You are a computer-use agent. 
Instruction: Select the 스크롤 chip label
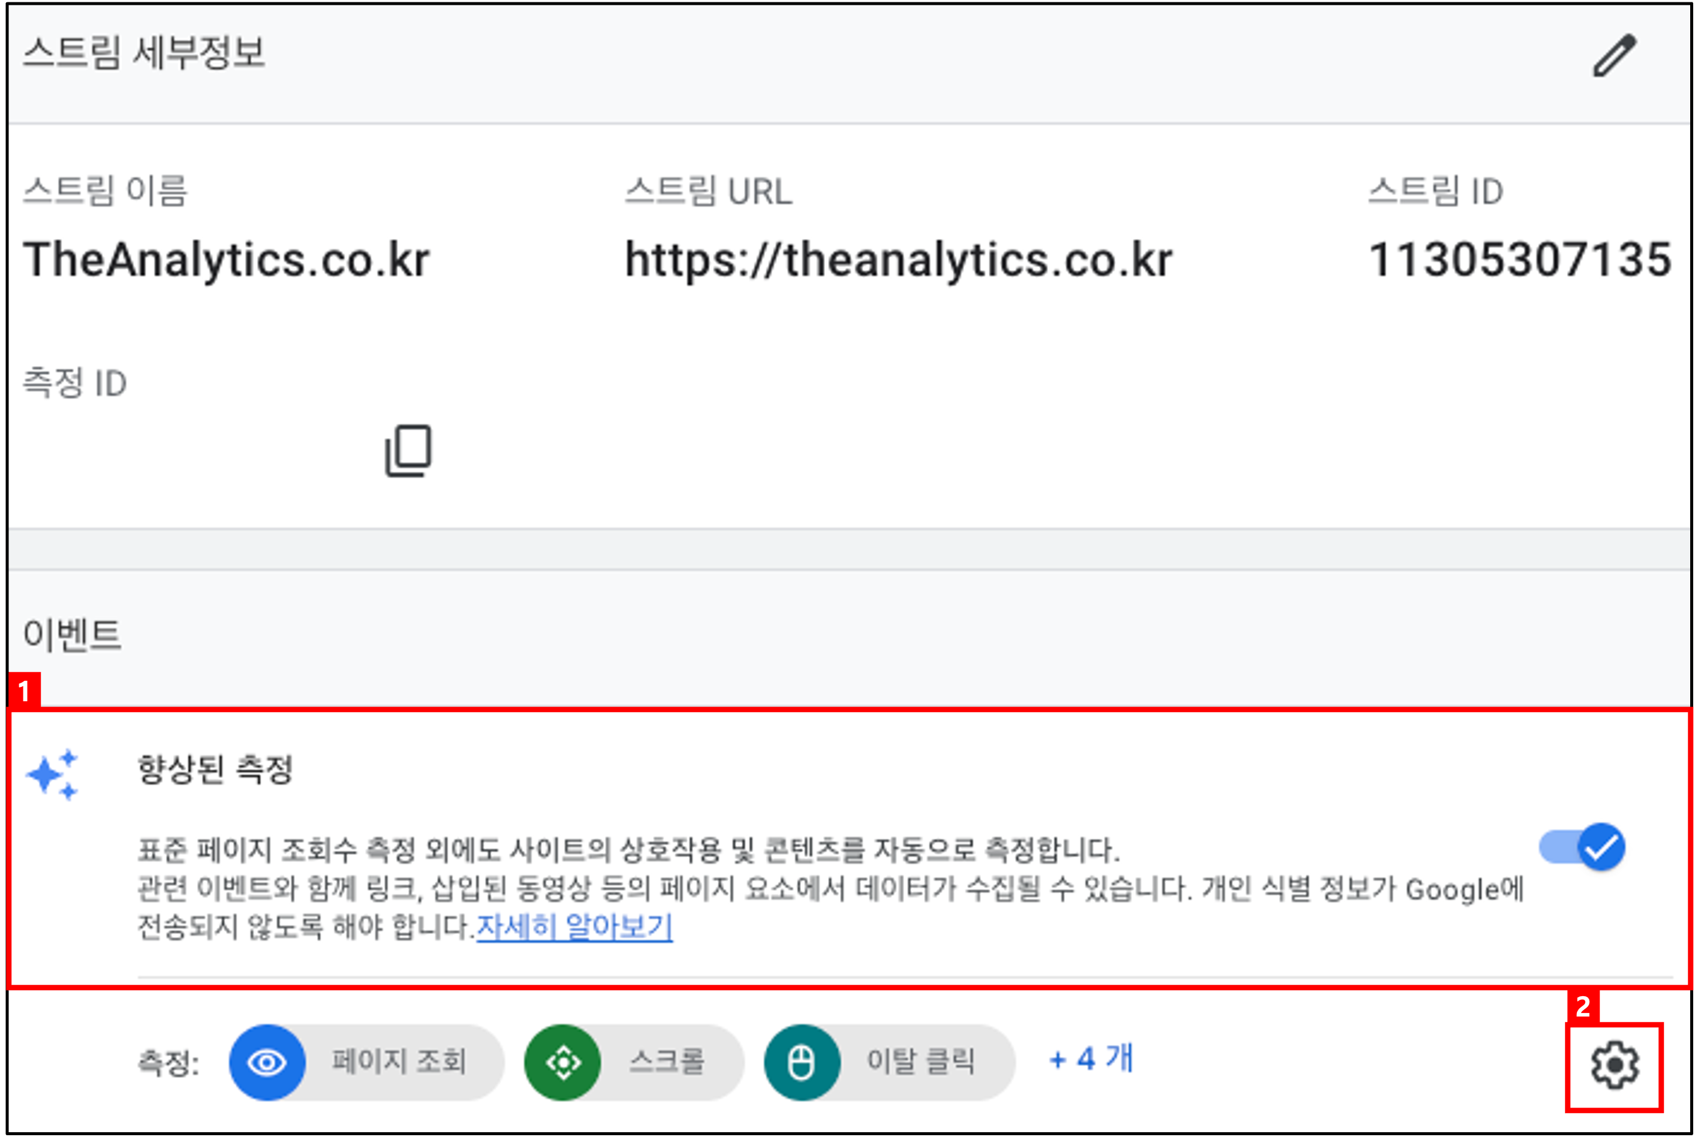point(666,1061)
